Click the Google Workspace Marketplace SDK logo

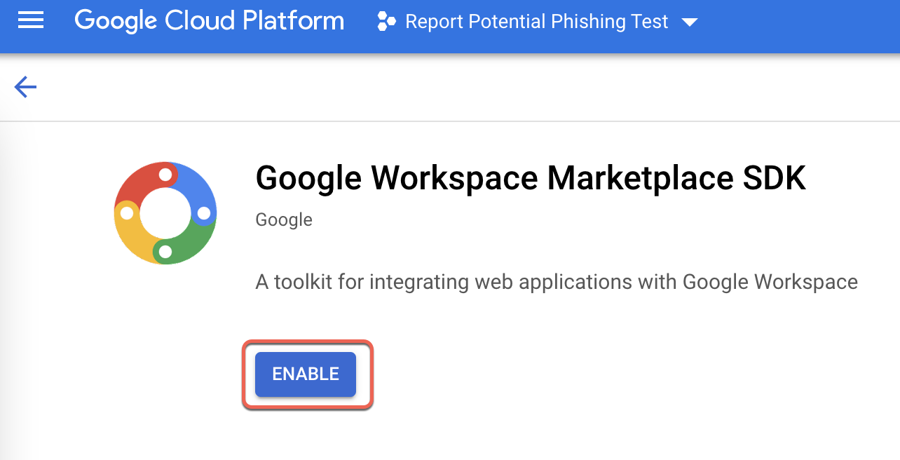click(165, 213)
